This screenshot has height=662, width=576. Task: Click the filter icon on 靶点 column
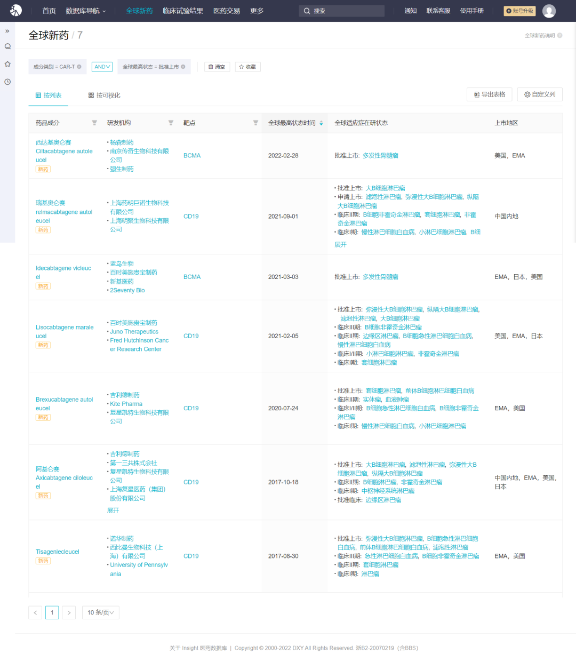tap(255, 123)
